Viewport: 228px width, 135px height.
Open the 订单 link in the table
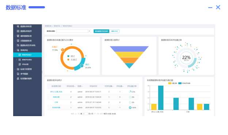56,102
